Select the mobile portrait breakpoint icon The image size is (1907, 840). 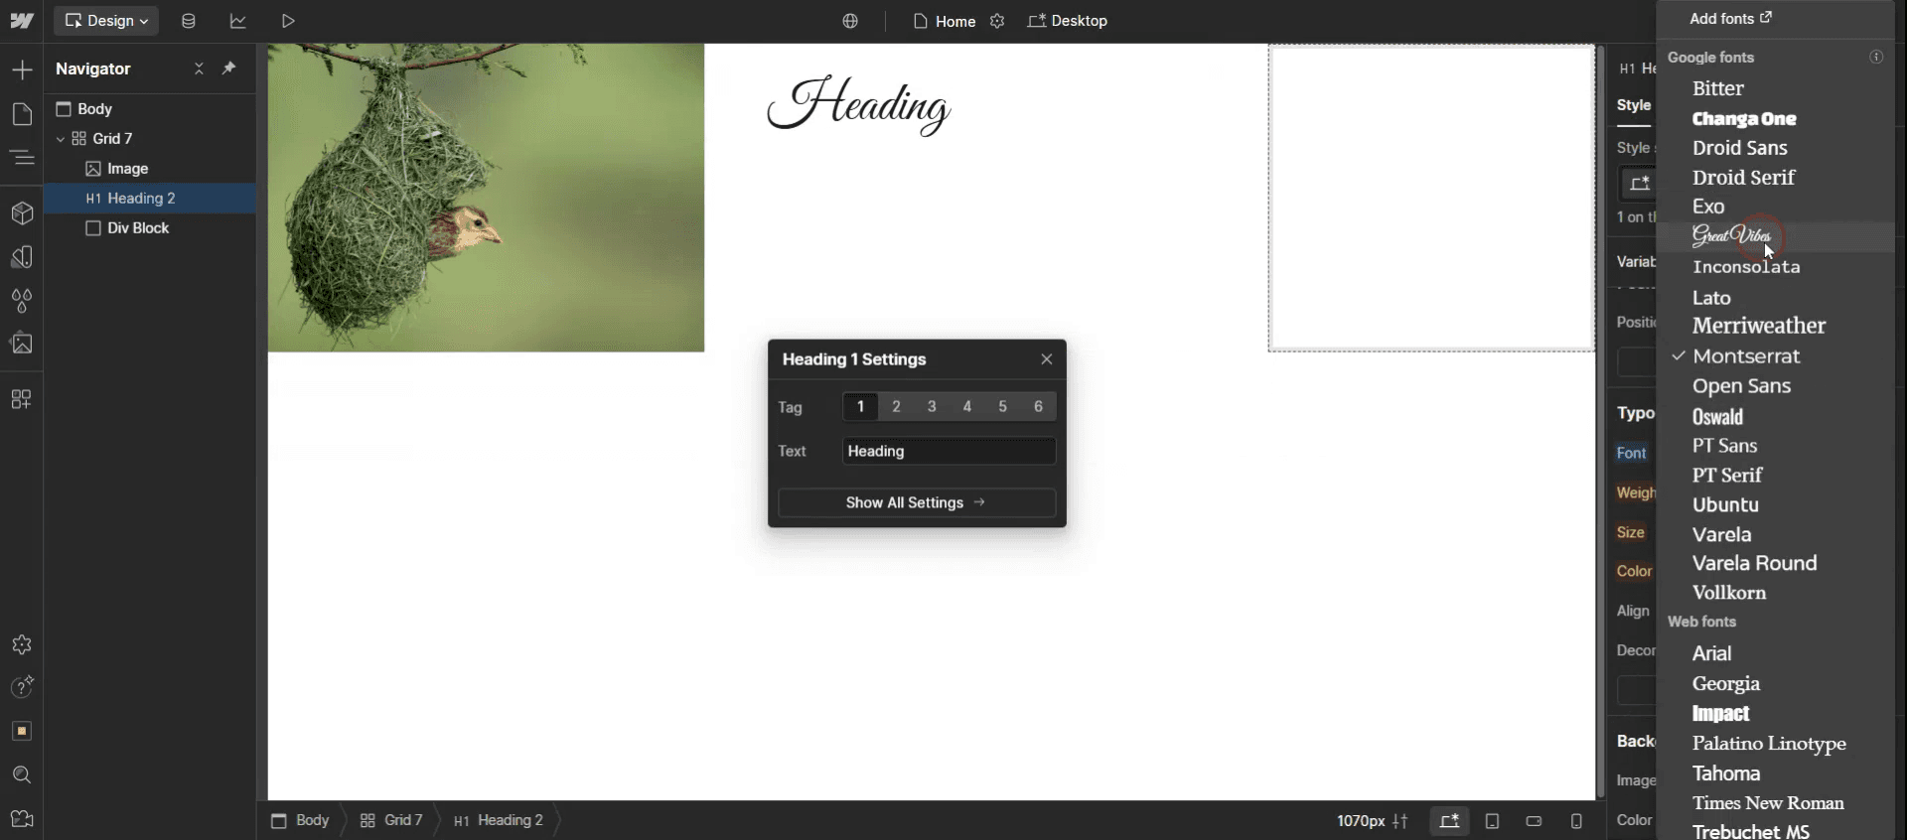(x=1576, y=821)
